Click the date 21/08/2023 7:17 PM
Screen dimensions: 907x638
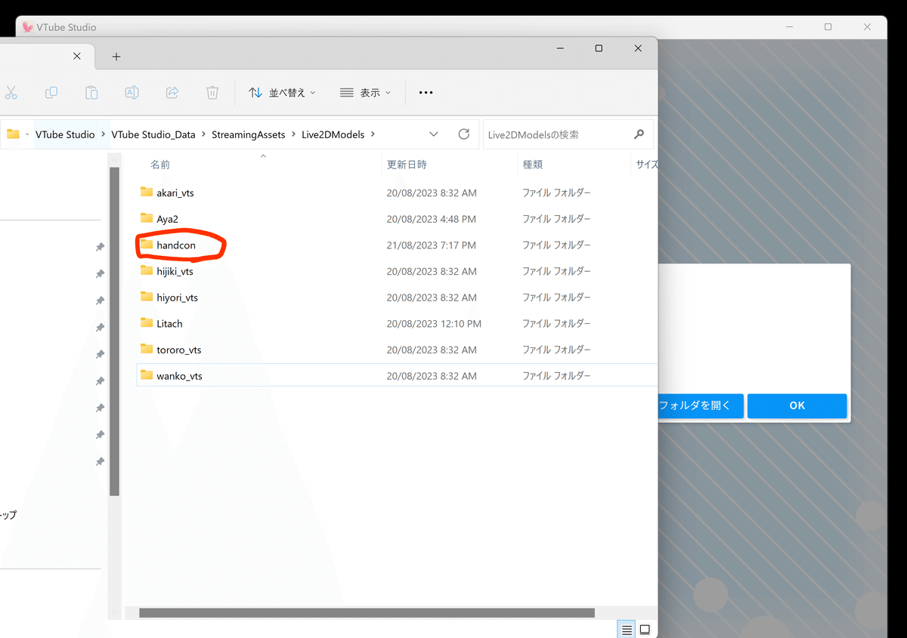(432, 245)
